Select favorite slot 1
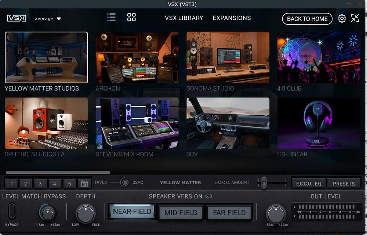The height and width of the screenshot is (235, 367). click(x=11, y=184)
